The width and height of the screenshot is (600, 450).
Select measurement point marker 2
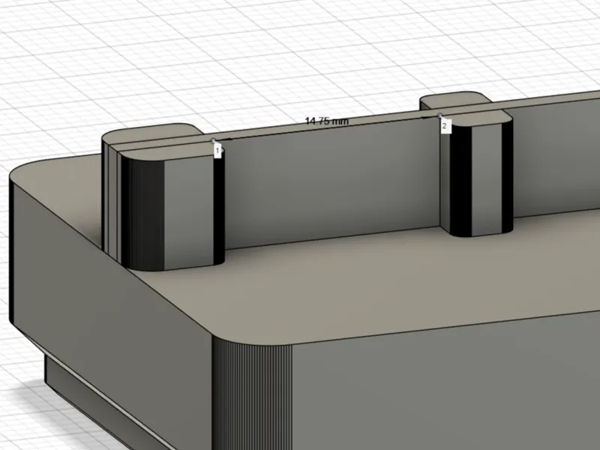tap(444, 126)
